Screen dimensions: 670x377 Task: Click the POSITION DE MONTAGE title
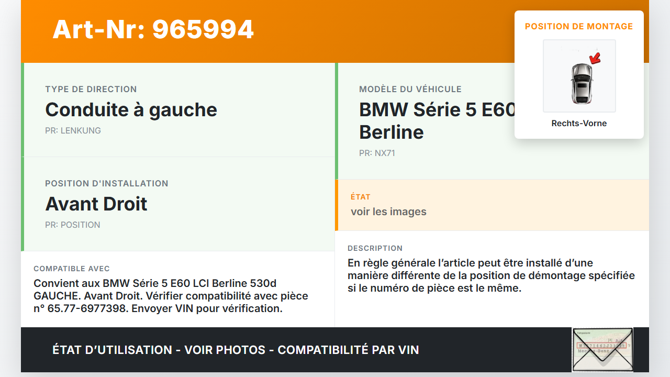click(x=579, y=26)
